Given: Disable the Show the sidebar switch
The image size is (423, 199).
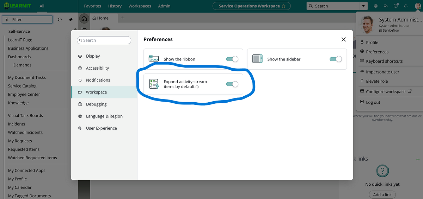Looking at the screenshot, I should [x=336, y=59].
